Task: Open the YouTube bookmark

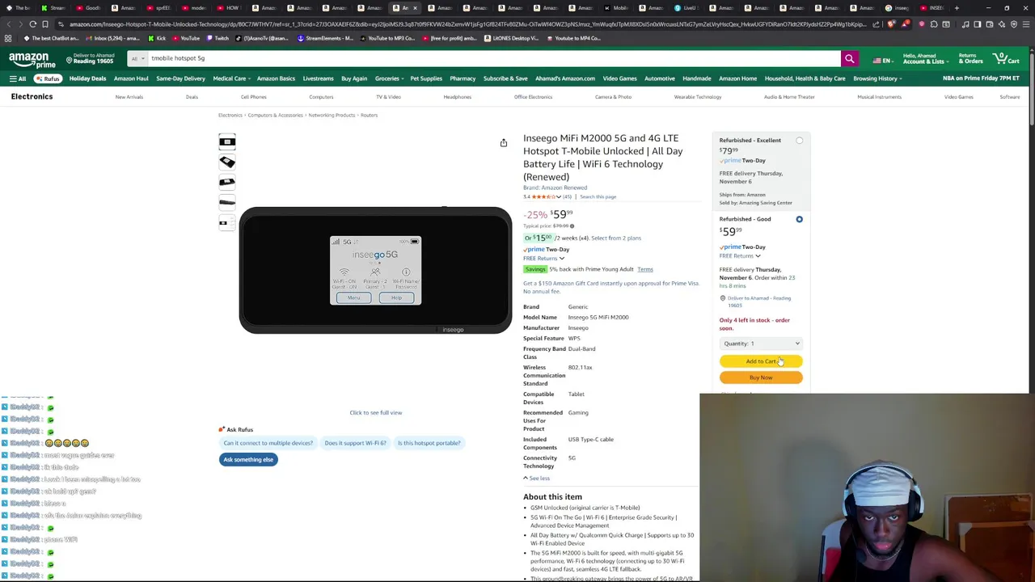Action: point(186,38)
